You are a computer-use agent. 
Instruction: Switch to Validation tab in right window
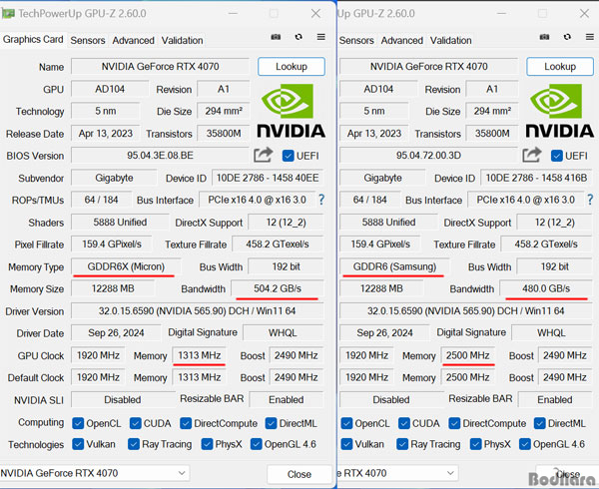[450, 40]
